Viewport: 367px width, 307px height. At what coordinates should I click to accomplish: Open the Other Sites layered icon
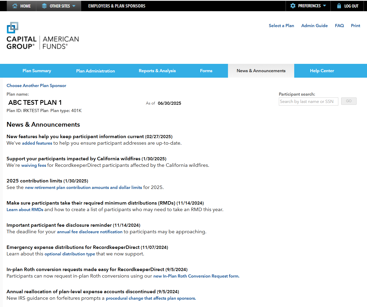pos(44,6)
